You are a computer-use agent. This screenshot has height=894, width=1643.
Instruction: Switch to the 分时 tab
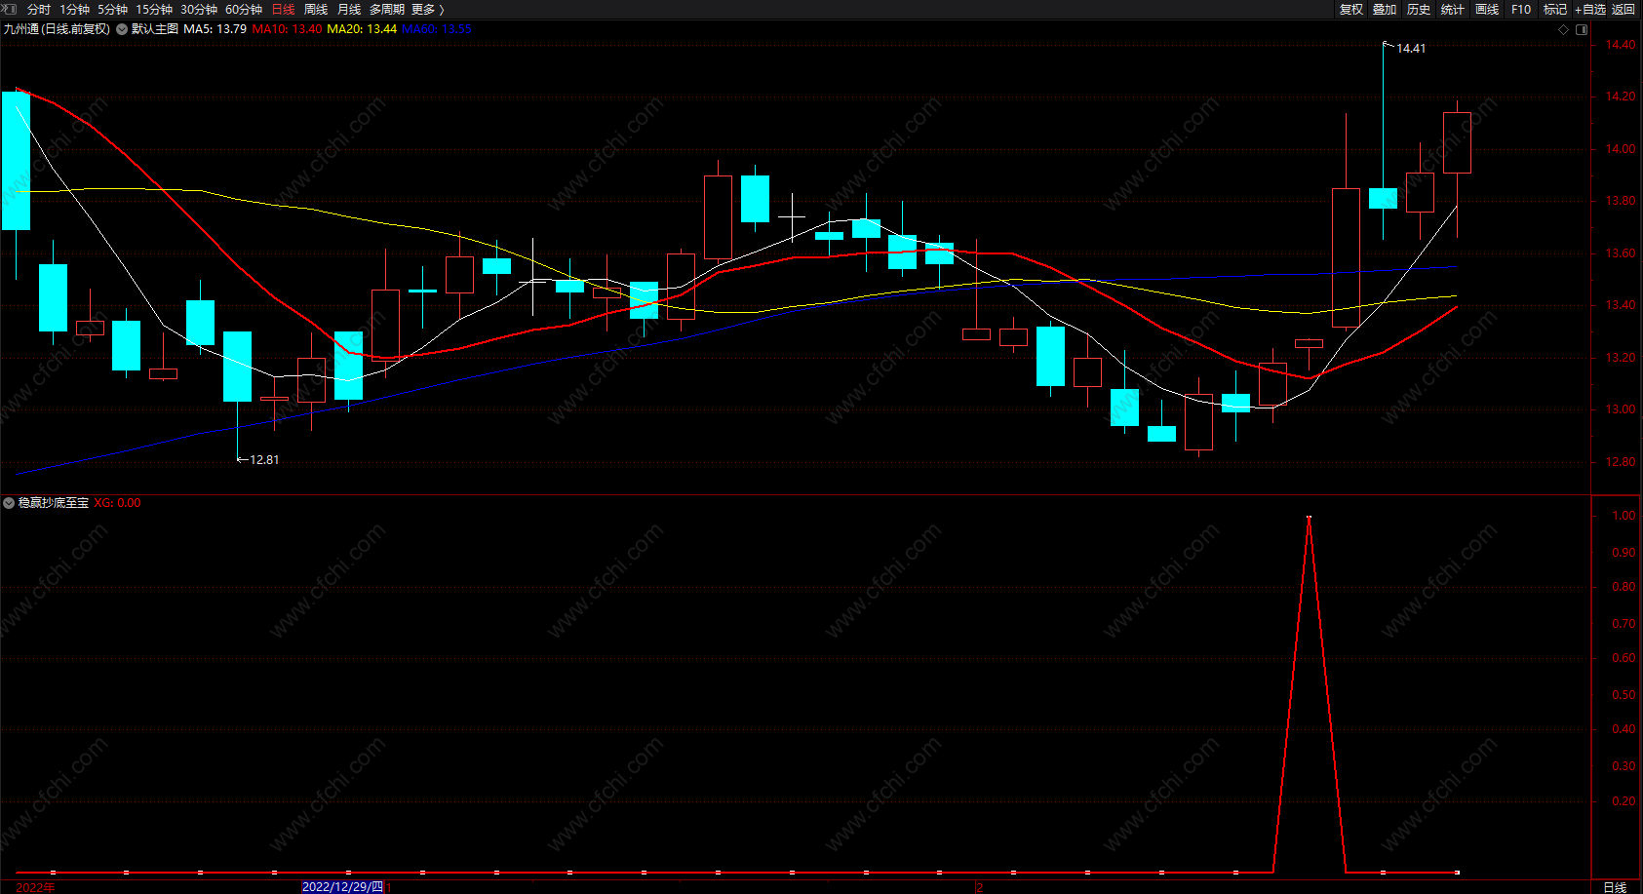click(39, 9)
